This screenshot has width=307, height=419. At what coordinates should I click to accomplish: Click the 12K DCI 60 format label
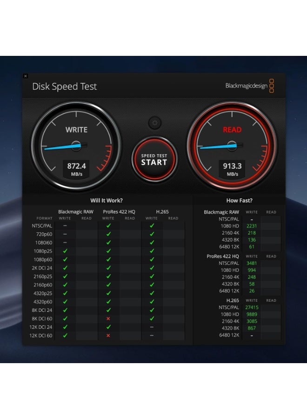[41, 335]
